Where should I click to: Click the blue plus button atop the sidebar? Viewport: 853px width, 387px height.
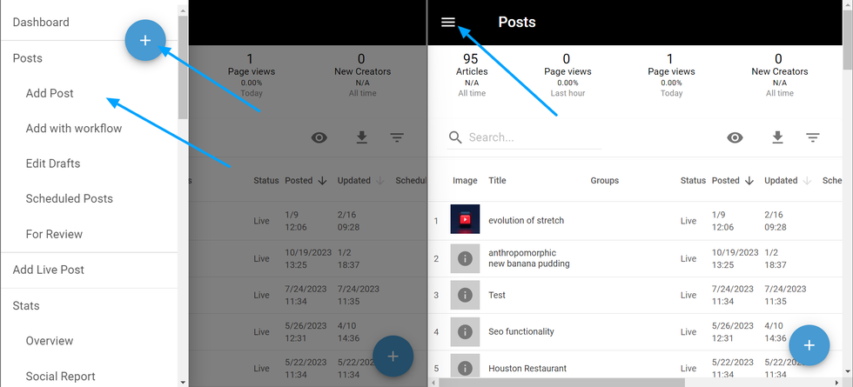(145, 40)
